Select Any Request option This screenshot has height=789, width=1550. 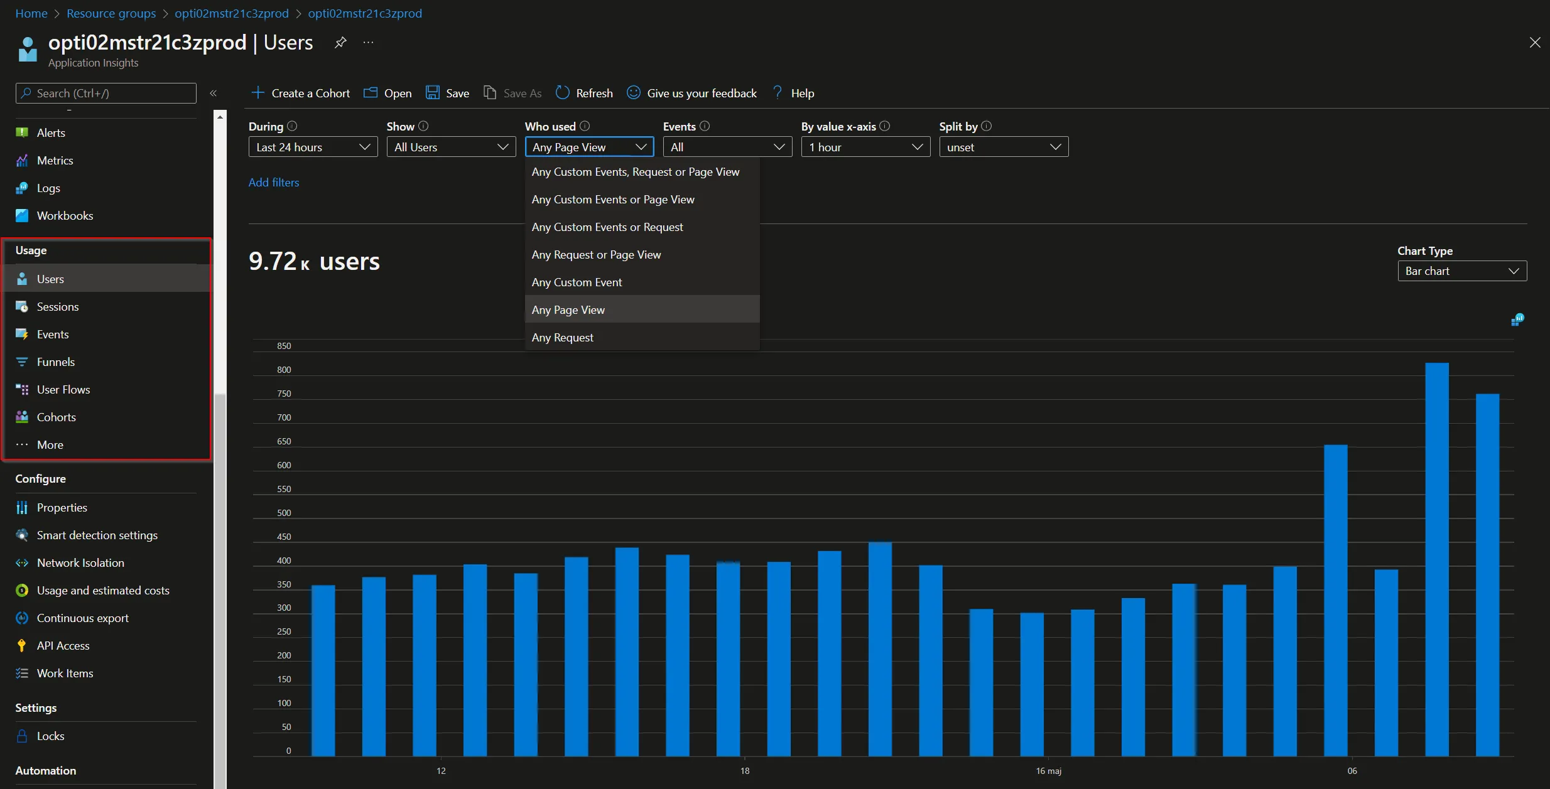pos(642,338)
